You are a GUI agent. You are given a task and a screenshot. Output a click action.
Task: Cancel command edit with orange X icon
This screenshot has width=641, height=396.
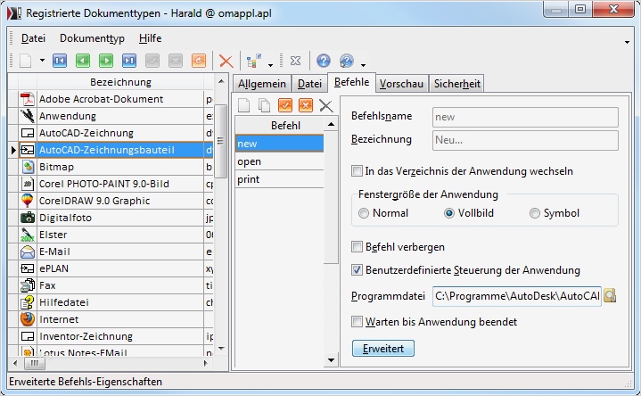(306, 105)
